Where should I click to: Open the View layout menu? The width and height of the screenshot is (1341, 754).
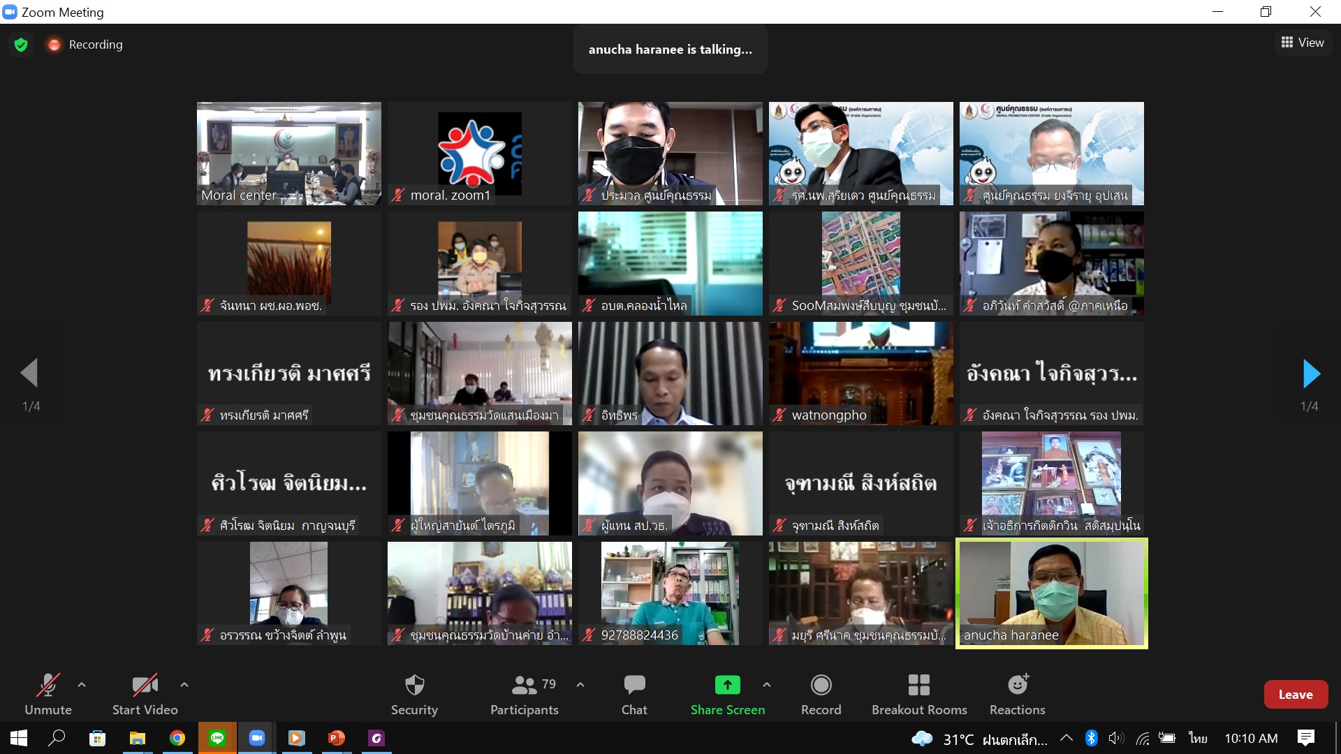point(1303,43)
